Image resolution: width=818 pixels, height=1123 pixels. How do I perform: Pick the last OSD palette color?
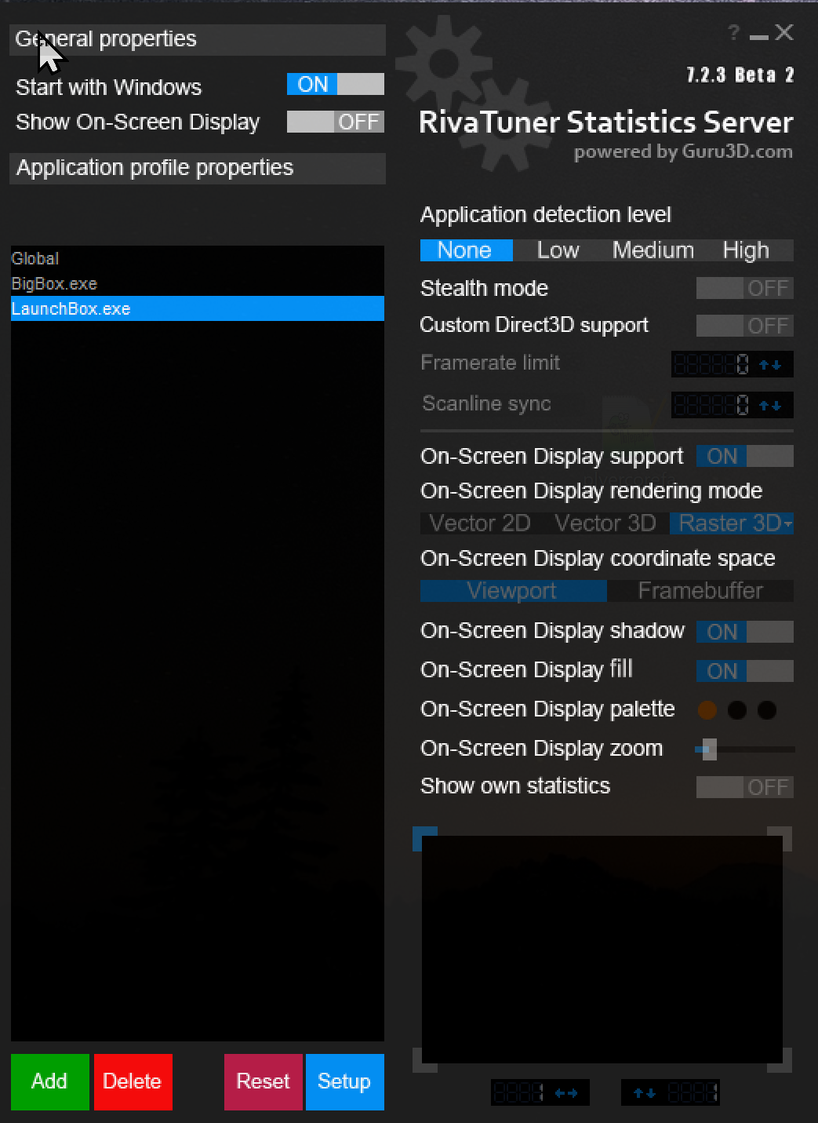(767, 710)
